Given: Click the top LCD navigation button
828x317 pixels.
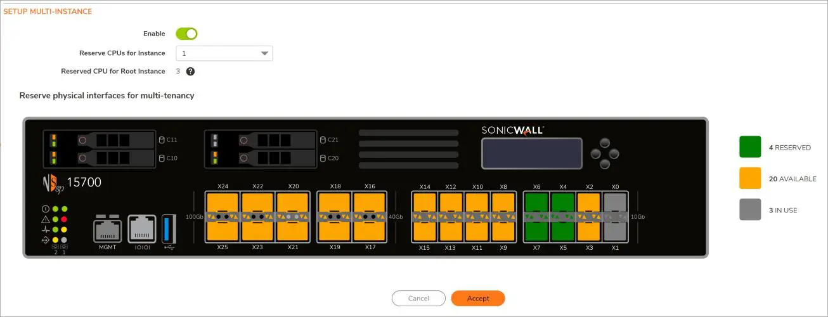Looking at the screenshot, I should click(x=604, y=143).
